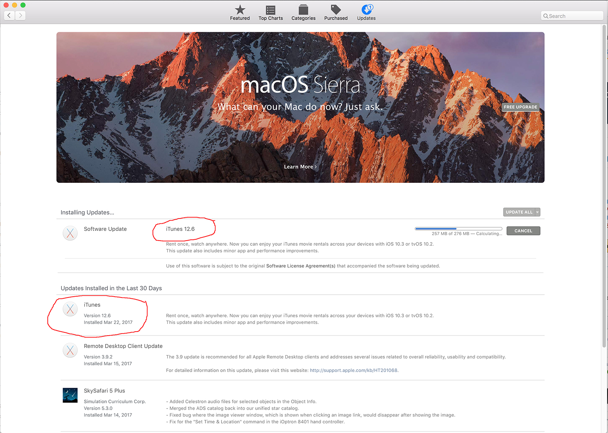This screenshot has height=433, width=608.
Task: Click into the Search field
Action: (x=572, y=16)
